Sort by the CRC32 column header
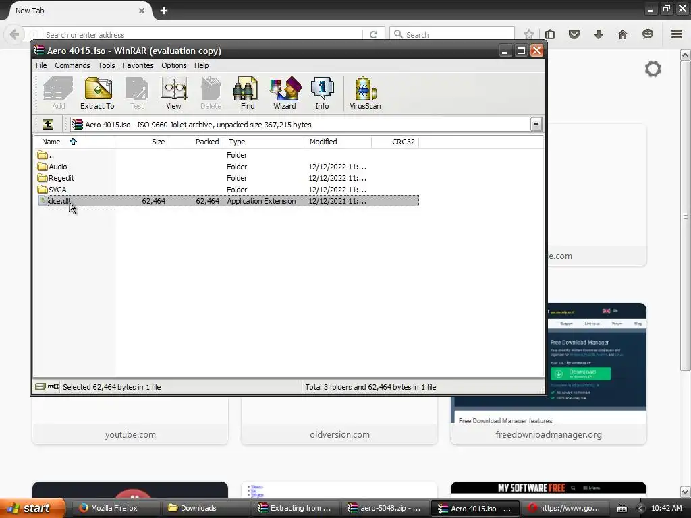Viewport: 691px width, 518px height. pos(395,142)
